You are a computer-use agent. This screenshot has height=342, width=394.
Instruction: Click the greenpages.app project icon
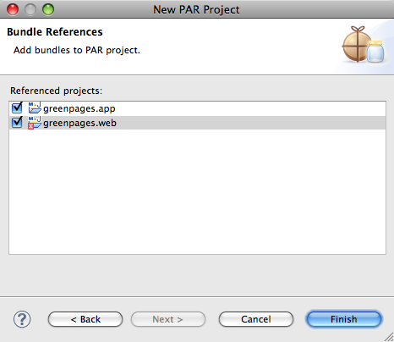click(x=35, y=108)
